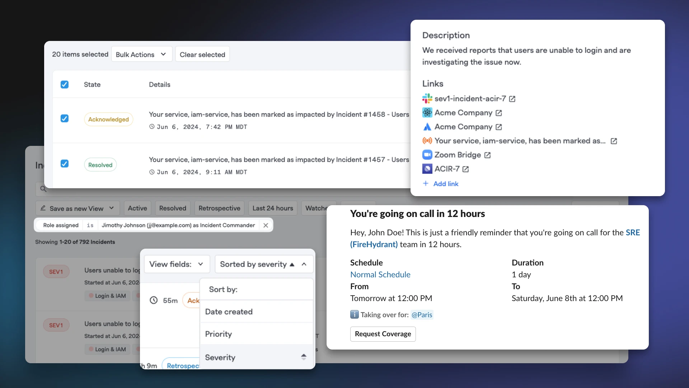Open the external link icon next to ACIR-7
Screen dimensions: 689x388
465,169
